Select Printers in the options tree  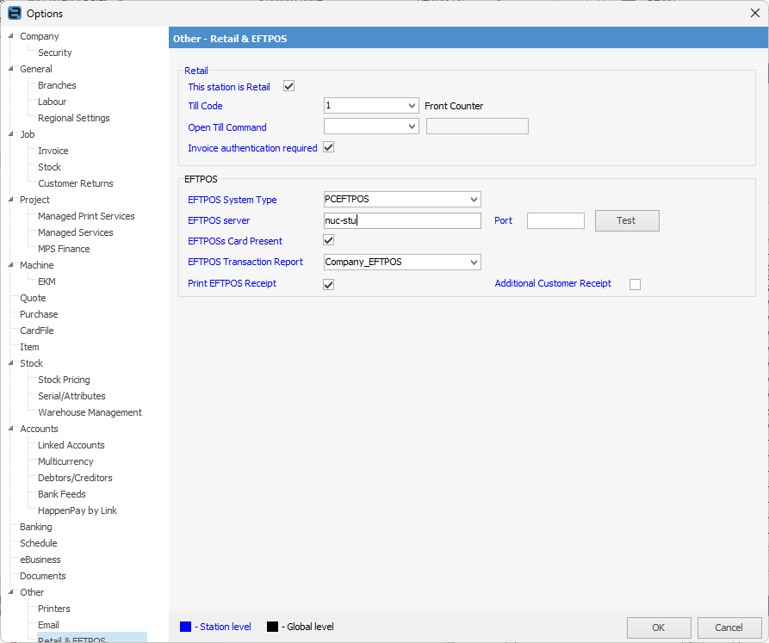click(54, 609)
